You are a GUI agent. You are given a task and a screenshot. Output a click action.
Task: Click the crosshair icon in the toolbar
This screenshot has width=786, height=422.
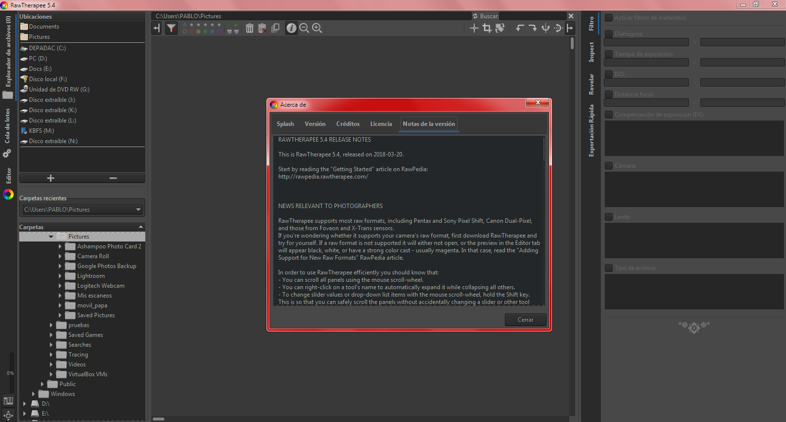pos(474,28)
